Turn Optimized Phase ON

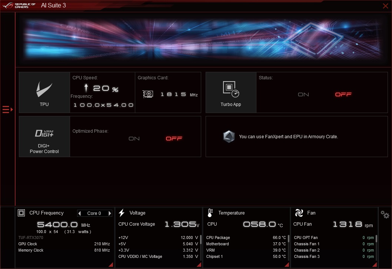pyautogui.click(x=134, y=139)
